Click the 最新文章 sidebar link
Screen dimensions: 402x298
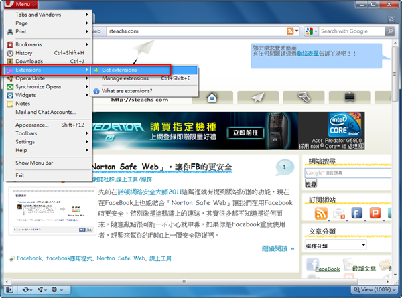(364, 268)
